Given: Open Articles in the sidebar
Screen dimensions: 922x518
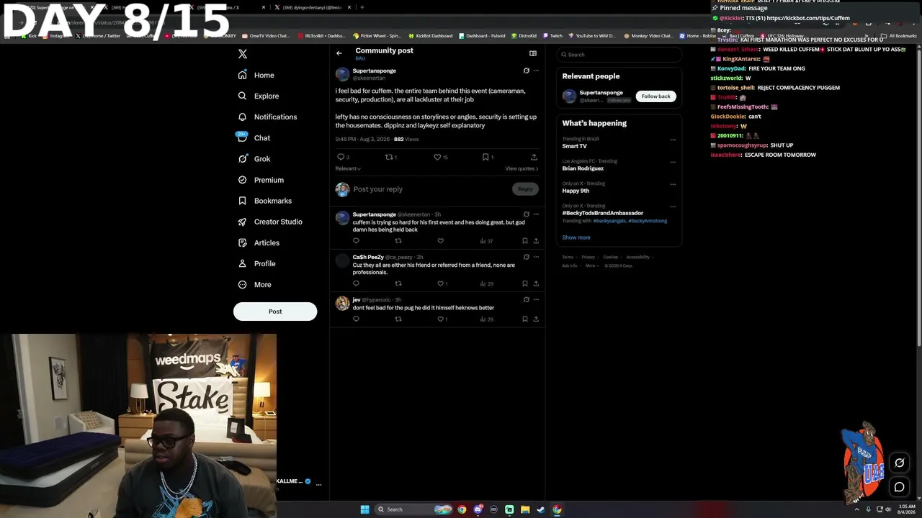Looking at the screenshot, I should coord(258,242).
